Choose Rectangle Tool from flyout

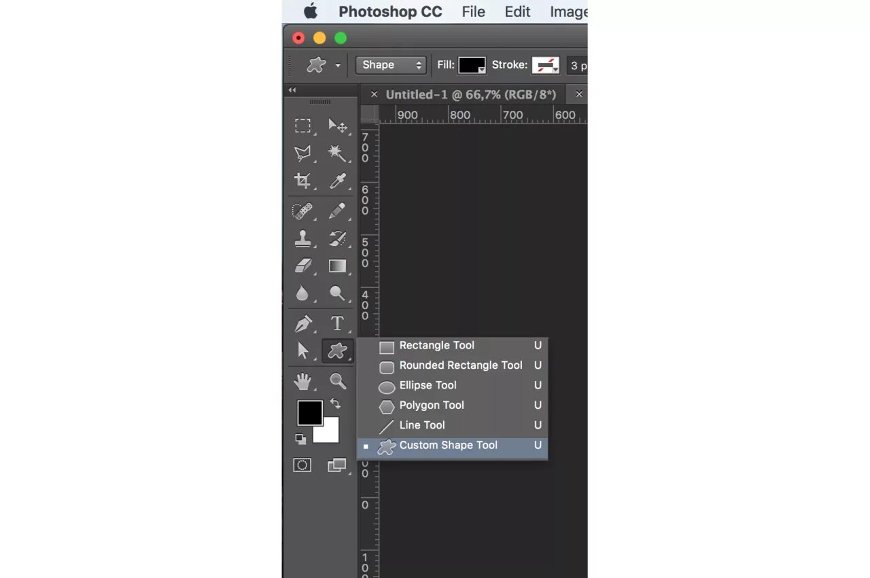pos(453,346)
